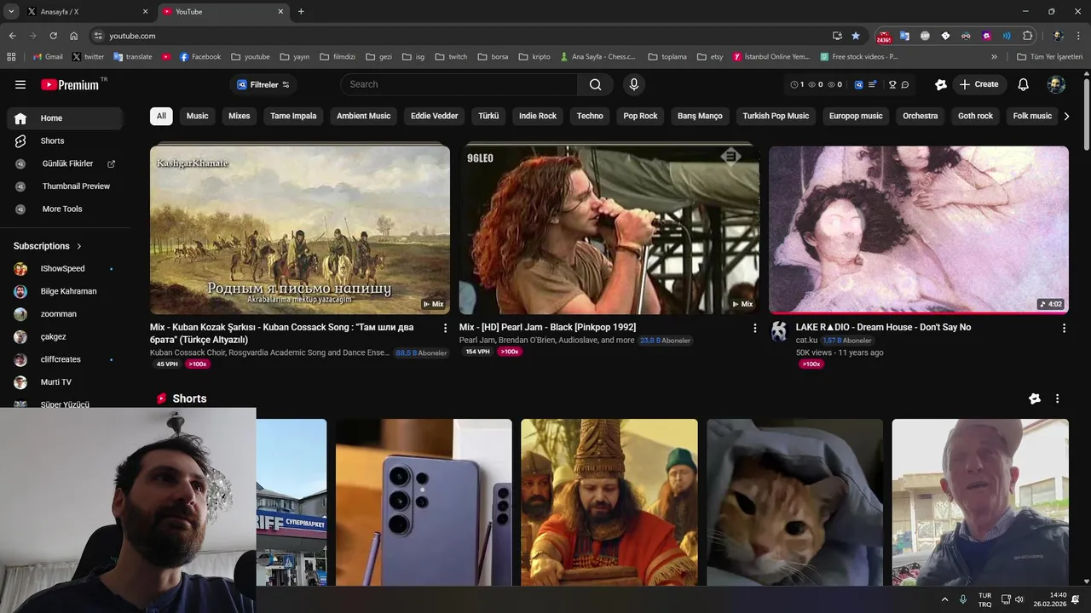Select the Ambient Music chip
Viewport: 1091px width, 613px height.
363,116
